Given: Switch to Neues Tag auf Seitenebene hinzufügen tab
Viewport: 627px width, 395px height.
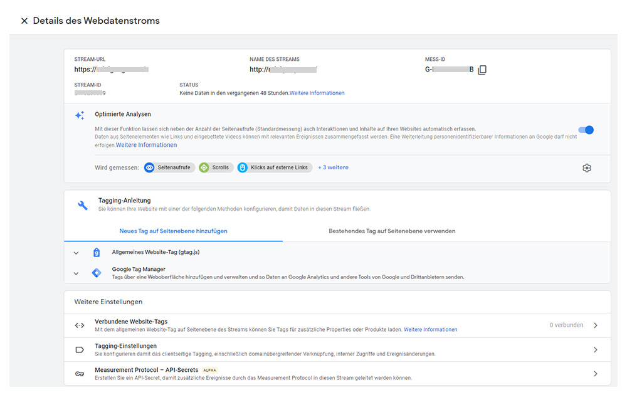Looking at the screenshot, I should coord(173,231).
